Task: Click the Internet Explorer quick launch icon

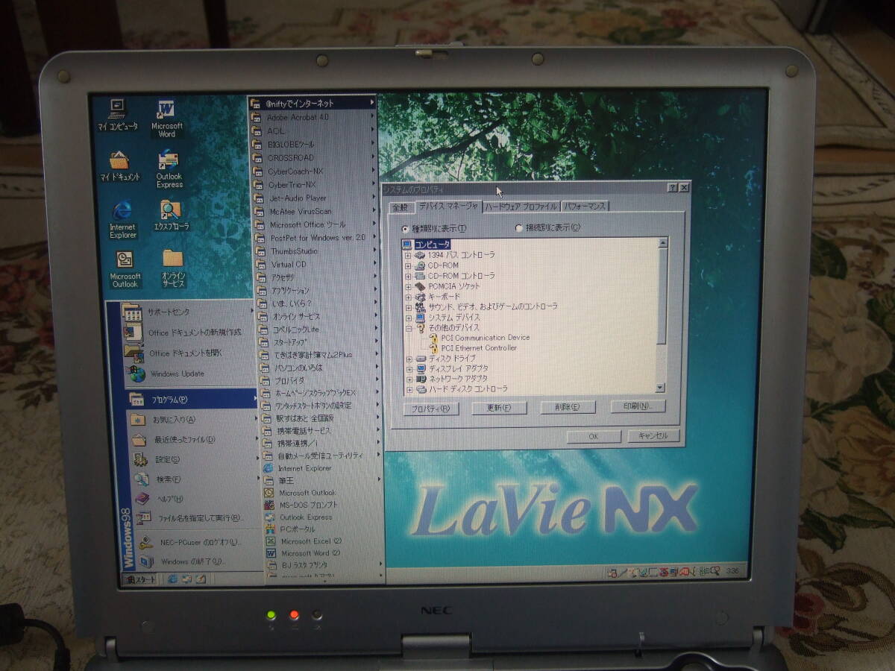Action: pyautogui.click(x=172, y=579)
